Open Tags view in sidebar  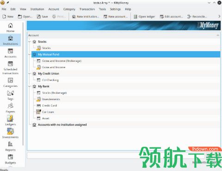pyautogui.click(x=10, y=95)
